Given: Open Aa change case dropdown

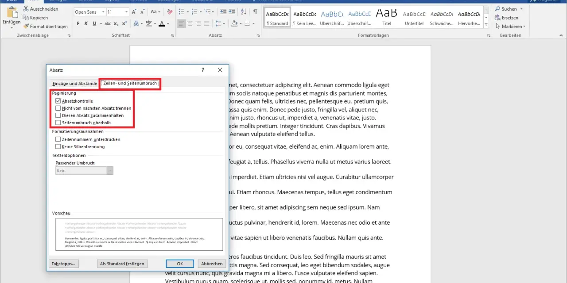Looking at the screenshot, I should click(x=155, y=12).
